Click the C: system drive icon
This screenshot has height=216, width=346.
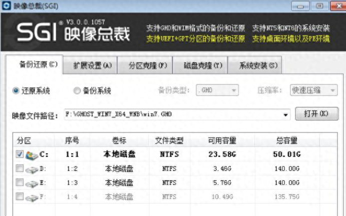[x=32, y=155]
